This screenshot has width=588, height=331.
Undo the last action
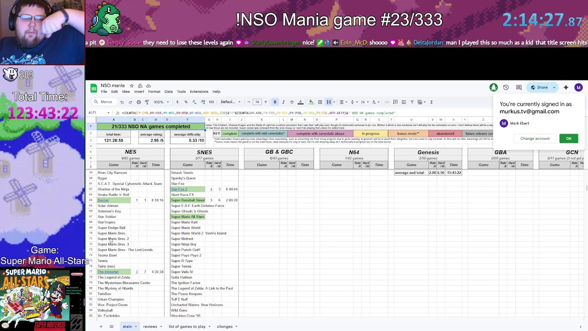click(x=122, y=102)
